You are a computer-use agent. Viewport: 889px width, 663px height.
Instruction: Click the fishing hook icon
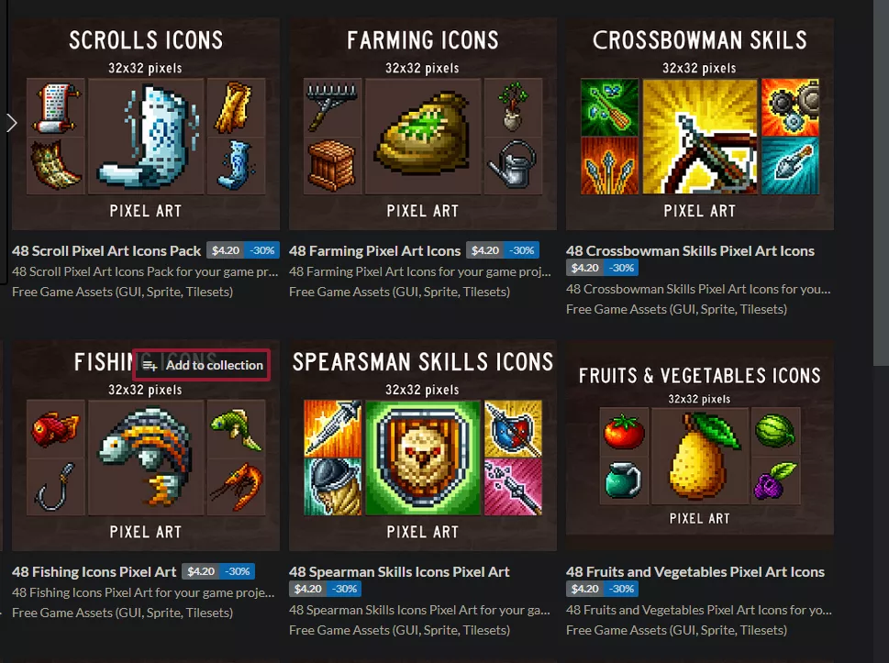coord(56,487)
